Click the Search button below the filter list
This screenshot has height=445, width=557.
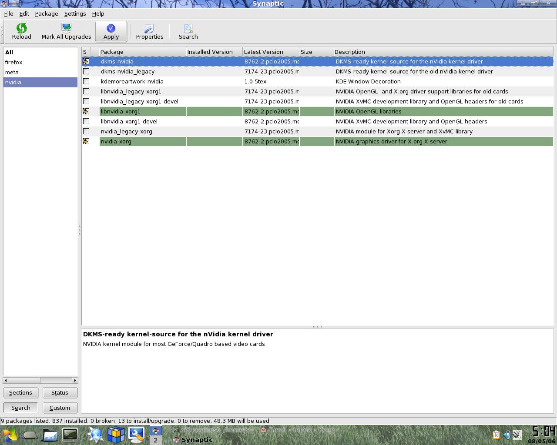(21, 408)
